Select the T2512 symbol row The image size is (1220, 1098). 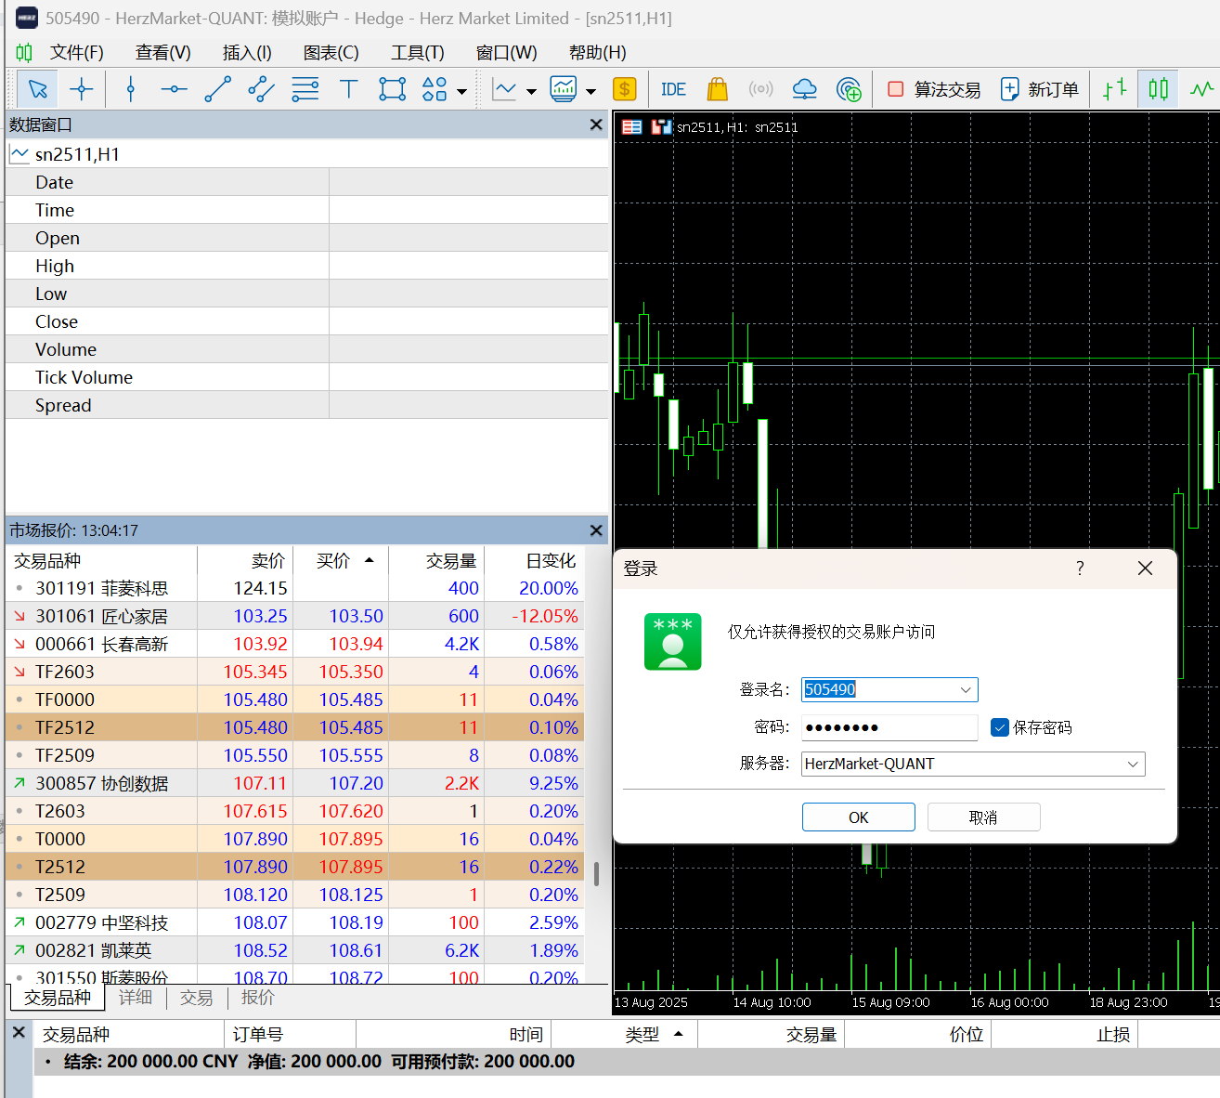295,867
